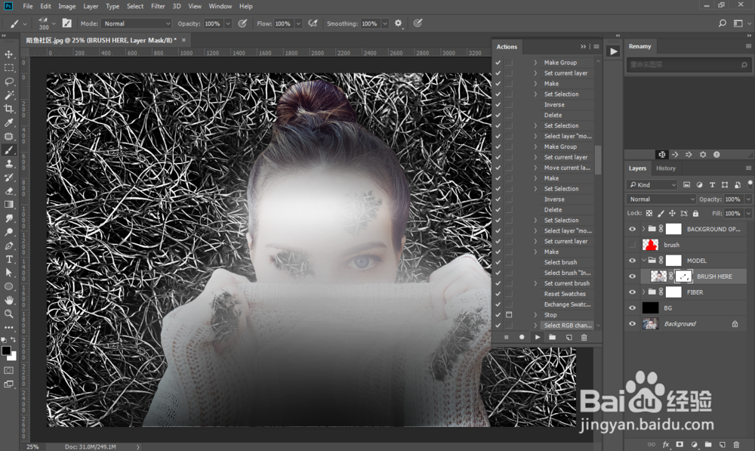Select the BRUSH HERE layer mask thumbnail
755x451 pixels.
click(x=684, y=276)
